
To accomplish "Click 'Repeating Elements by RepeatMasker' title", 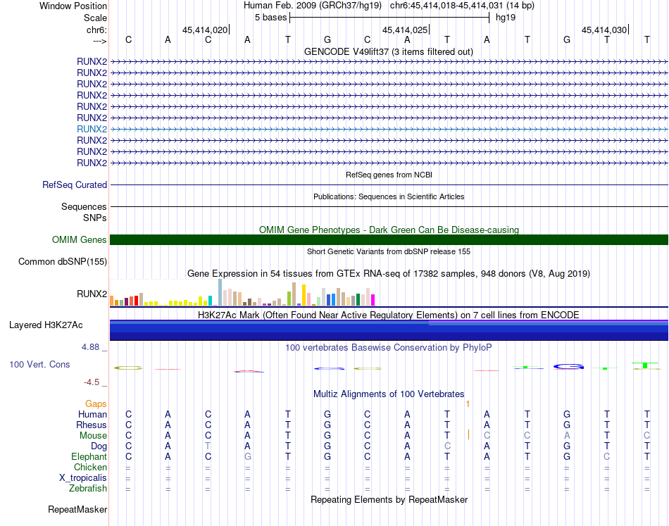I will tap(389, 499).
